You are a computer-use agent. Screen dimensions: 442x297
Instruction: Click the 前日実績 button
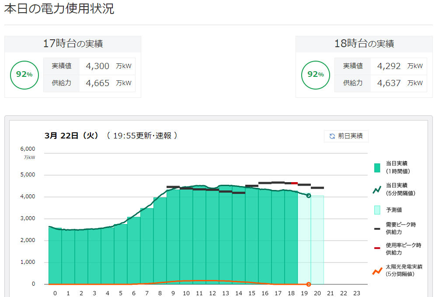(346, 136)
